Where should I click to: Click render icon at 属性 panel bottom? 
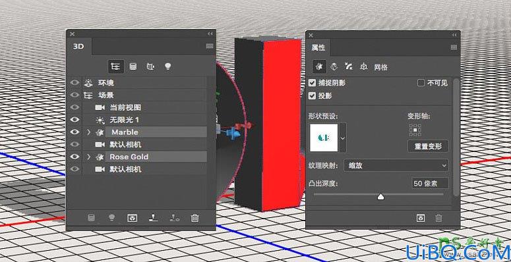(x=421, y=218)
